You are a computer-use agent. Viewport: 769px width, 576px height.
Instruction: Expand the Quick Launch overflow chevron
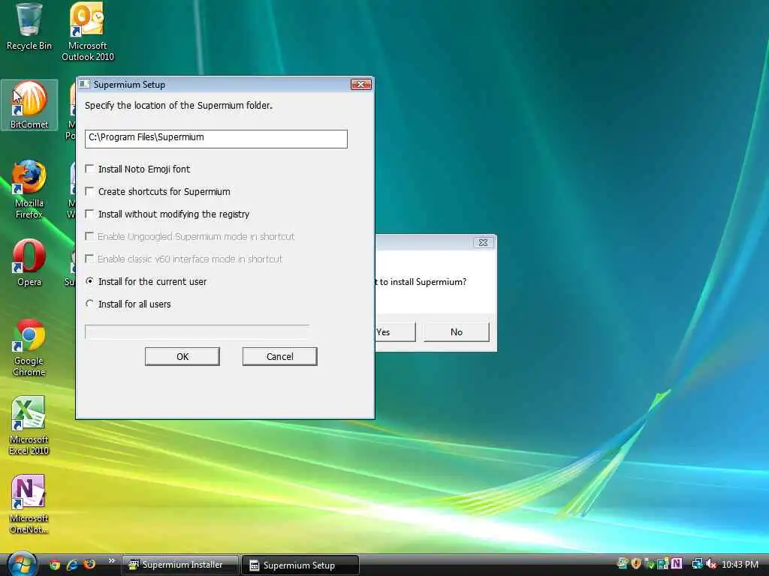(x=111, y=561)
